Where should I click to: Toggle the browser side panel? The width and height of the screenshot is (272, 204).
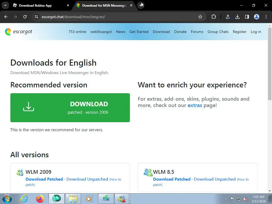pos(247,17)
